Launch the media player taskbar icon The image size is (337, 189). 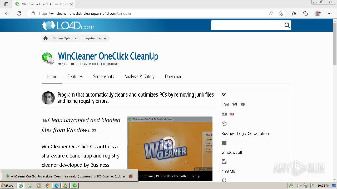tap(39, 186)
